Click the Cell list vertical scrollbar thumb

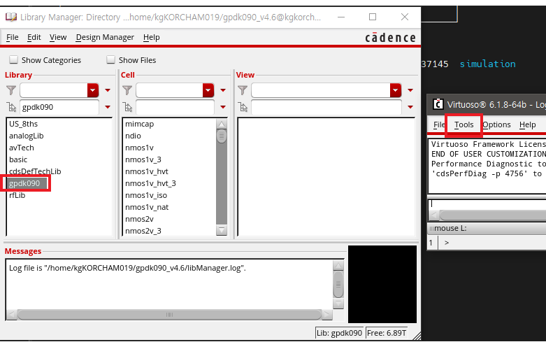click(x=222, y=136)
